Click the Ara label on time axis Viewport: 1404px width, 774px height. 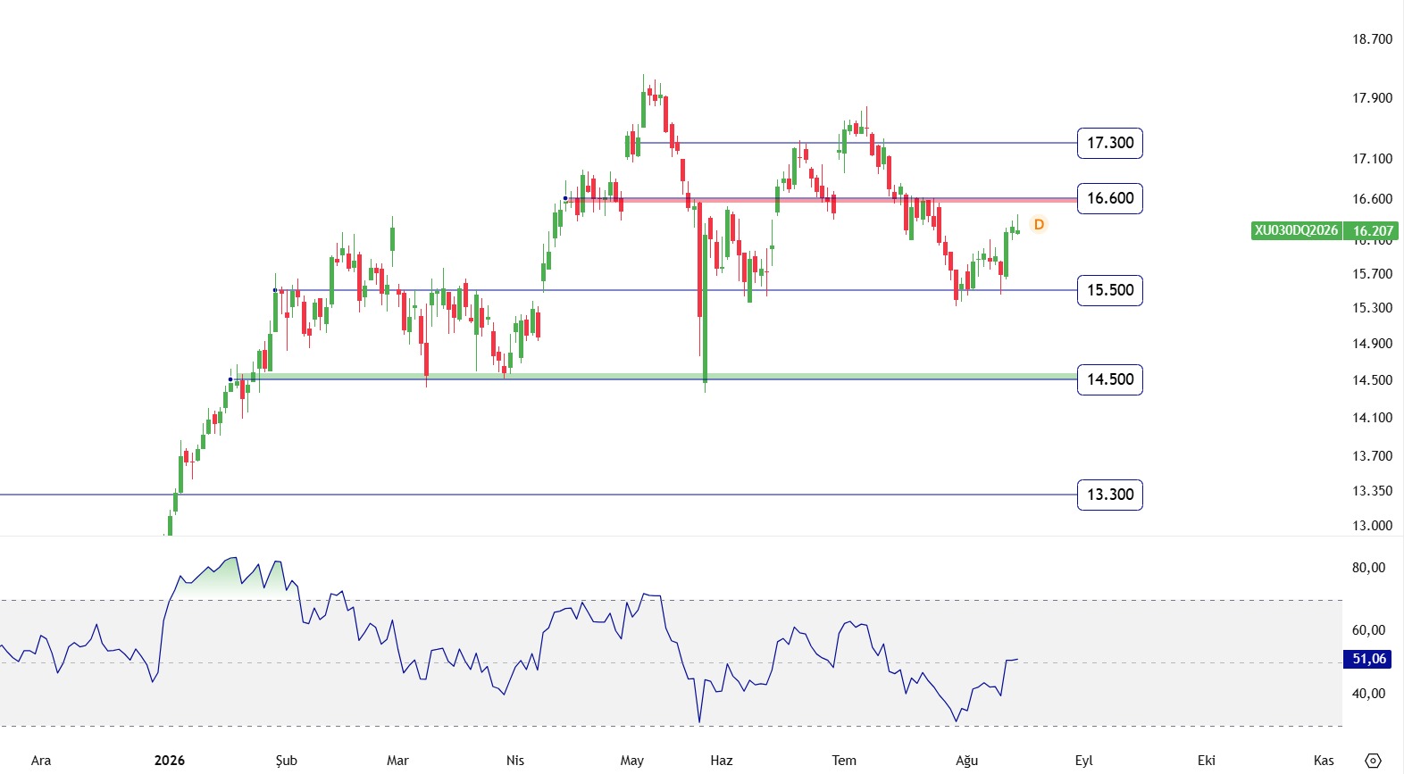click(41, 761)
